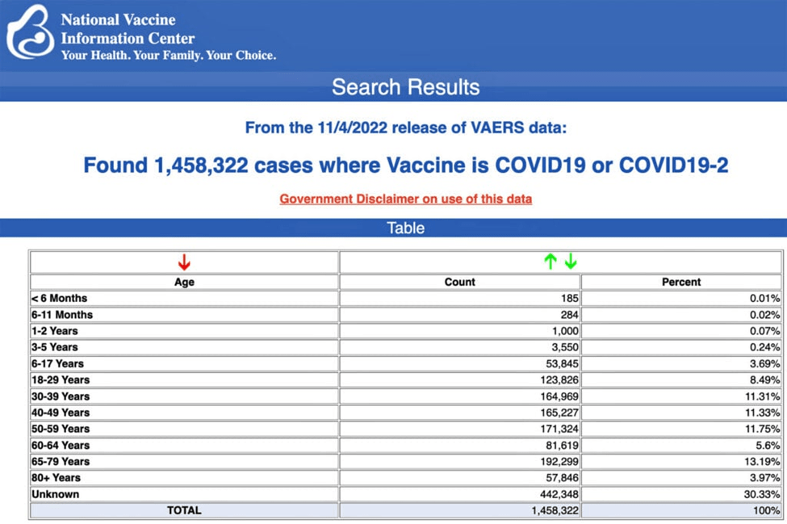Click the TOTAL row label
This screenshot has height=524, width=787.
[x=184, y=511]
